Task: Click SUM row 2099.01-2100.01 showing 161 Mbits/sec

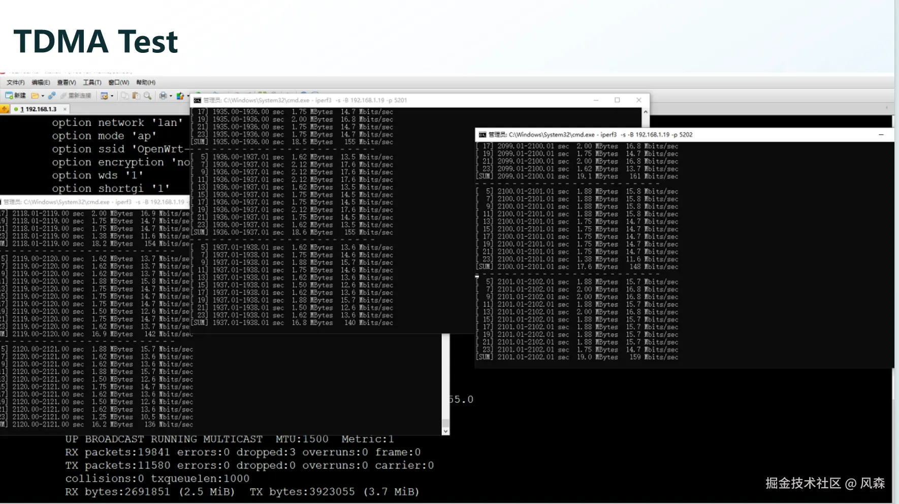Action: pyautogui.click(x=577, y=176)
